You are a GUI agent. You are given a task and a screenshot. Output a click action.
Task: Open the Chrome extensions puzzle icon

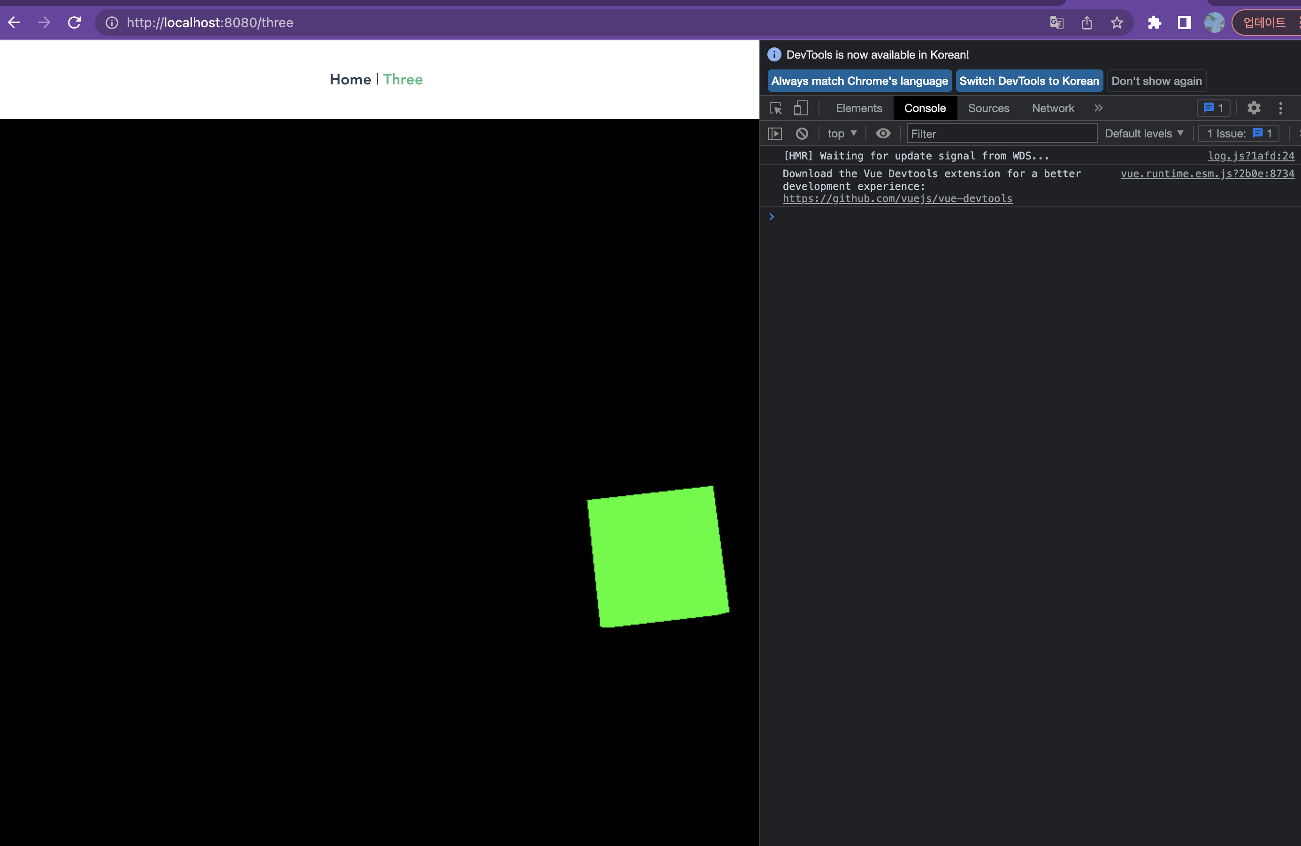click(1154, 23)
